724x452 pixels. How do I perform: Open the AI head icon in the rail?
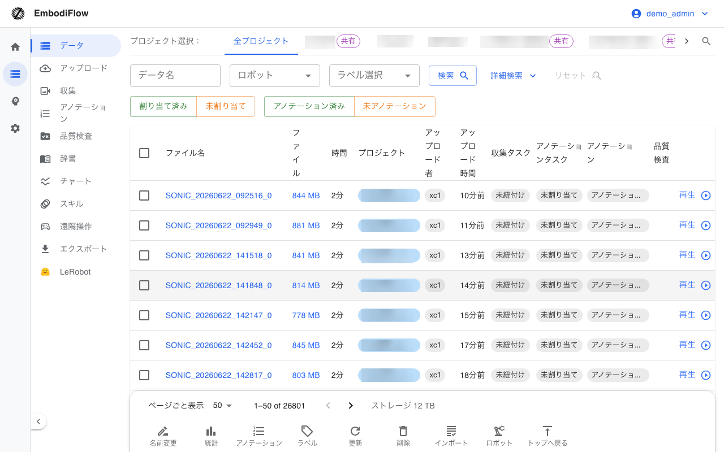point(15,101)
